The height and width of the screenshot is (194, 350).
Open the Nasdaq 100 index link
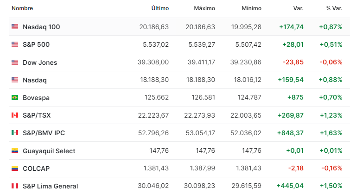tap(41, 27)
